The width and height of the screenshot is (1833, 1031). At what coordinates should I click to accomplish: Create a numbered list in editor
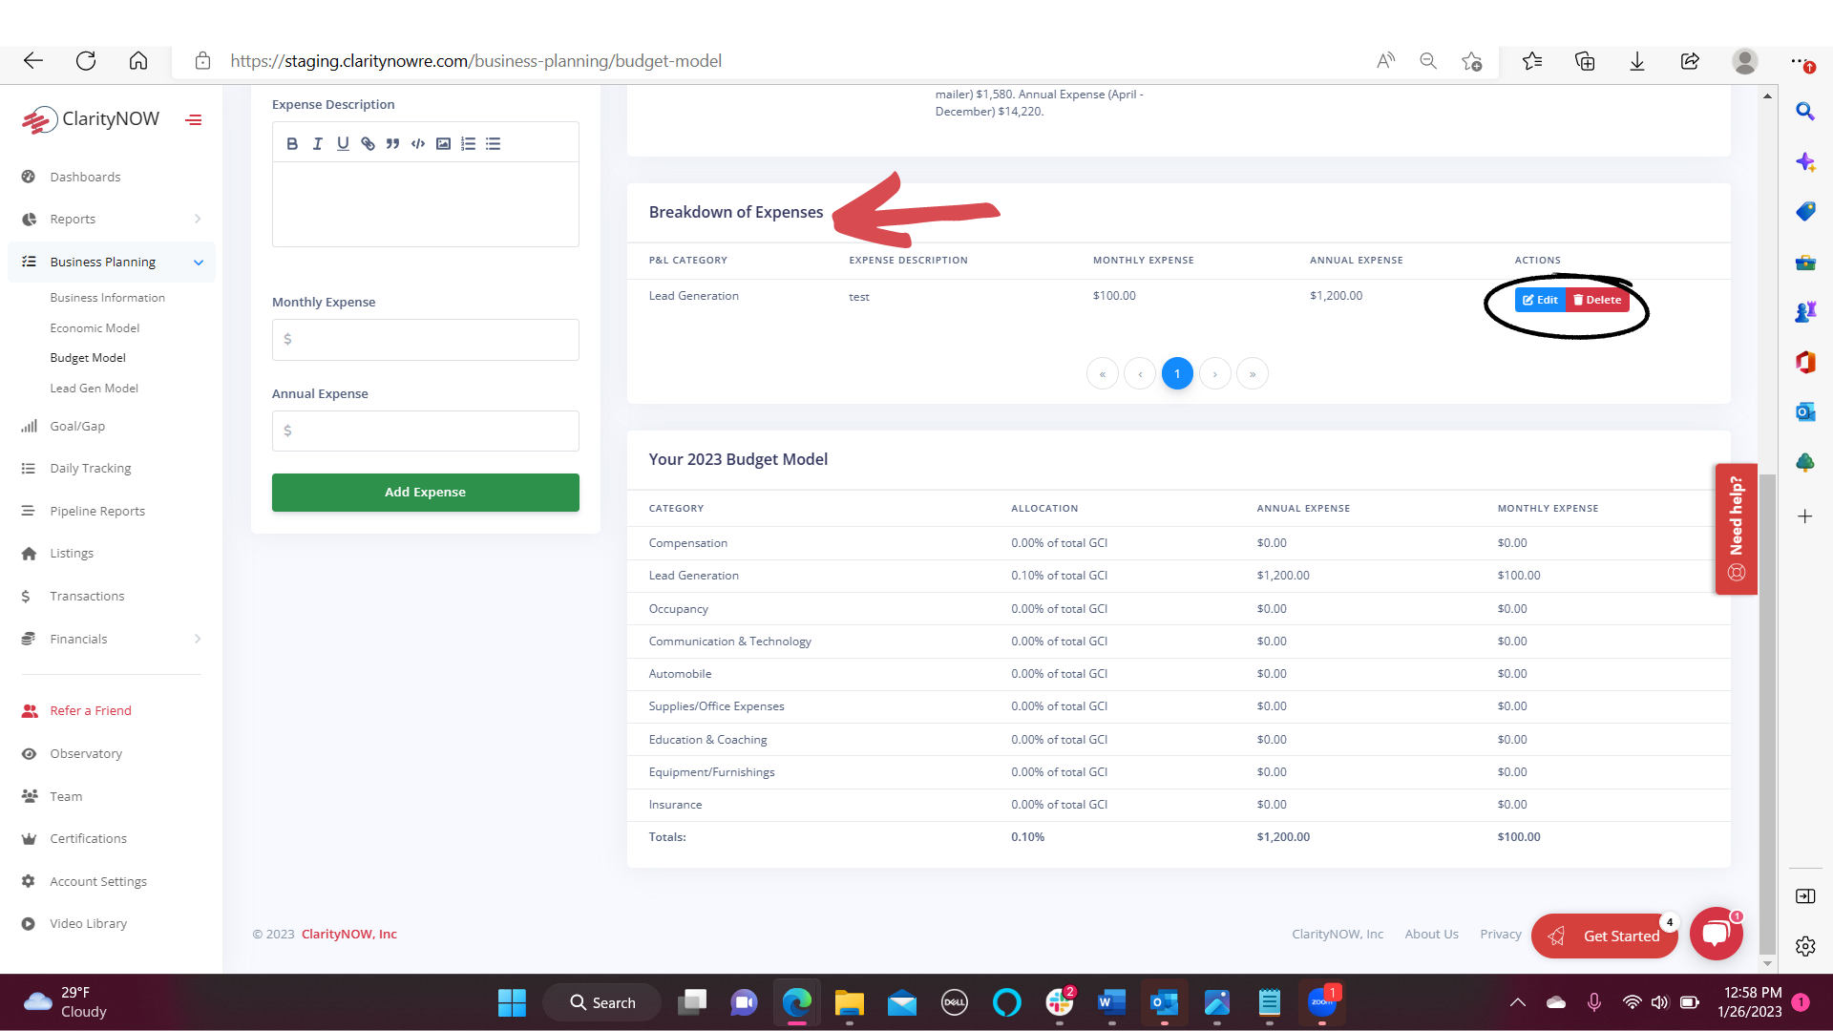(x=468, y=144)
